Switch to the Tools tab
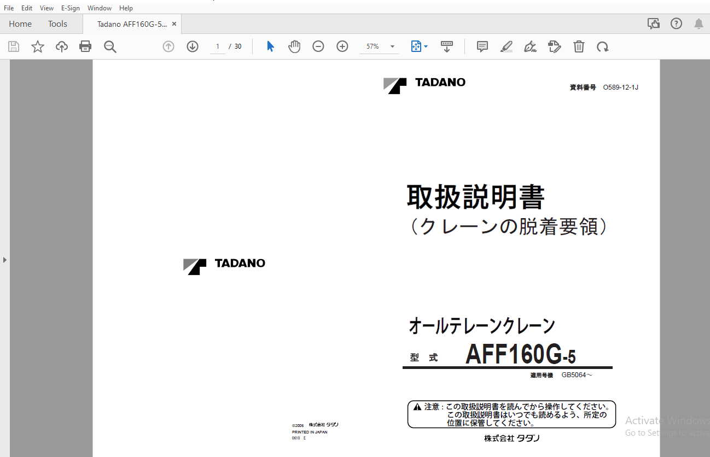This screenshot has height=457, width=710. [x=57, y=24]
